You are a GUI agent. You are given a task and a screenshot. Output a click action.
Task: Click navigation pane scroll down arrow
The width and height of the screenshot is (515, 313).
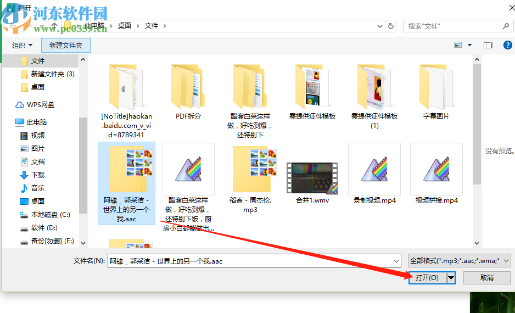point(83,243)
